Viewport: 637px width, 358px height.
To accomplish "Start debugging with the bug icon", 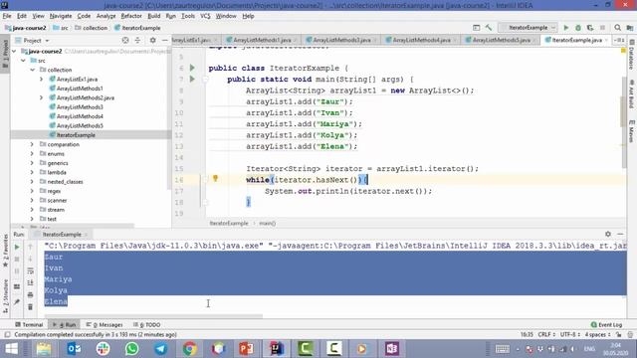I will (578, 28).
